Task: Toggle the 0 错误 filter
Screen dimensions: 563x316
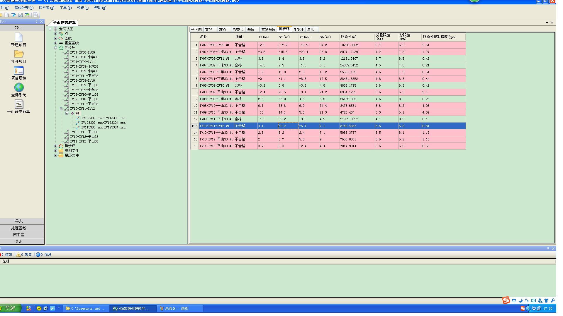Action: (x=6, y=255)
